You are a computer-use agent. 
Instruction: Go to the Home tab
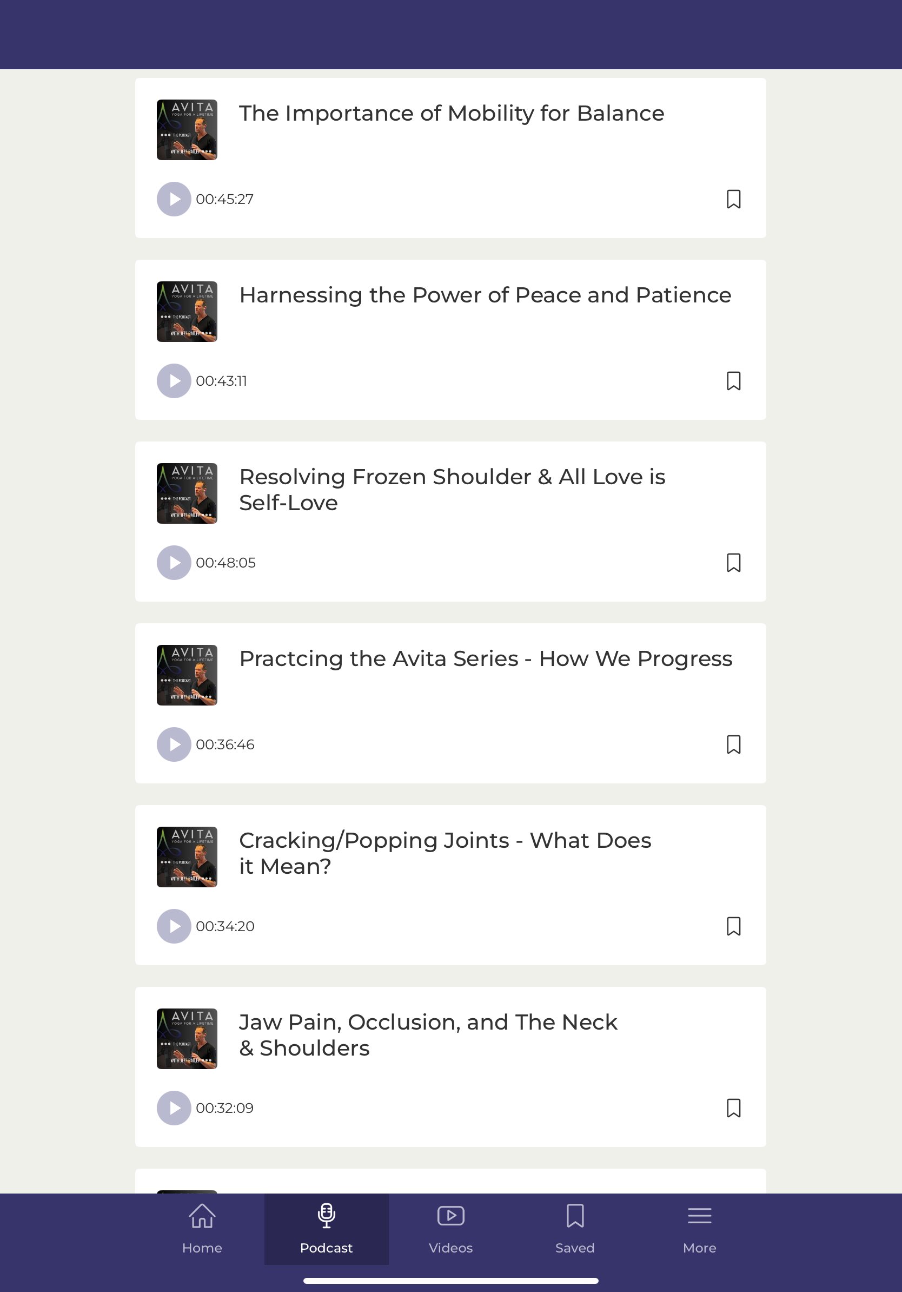click(202, 1230)
